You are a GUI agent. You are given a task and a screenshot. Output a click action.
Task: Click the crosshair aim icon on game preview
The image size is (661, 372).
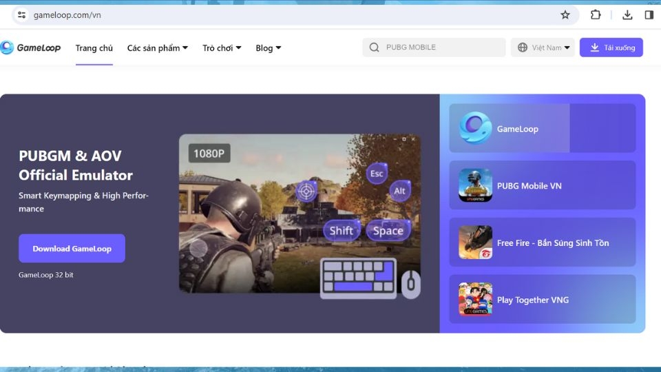pos(306,191)
